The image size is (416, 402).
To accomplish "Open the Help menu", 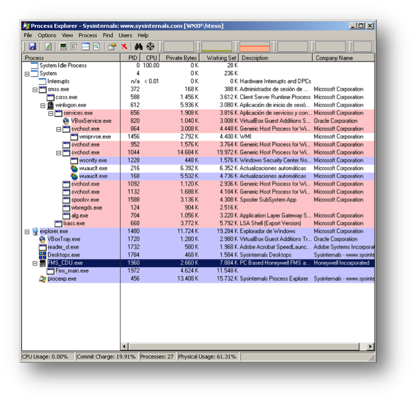I will [x=143, y=35].
